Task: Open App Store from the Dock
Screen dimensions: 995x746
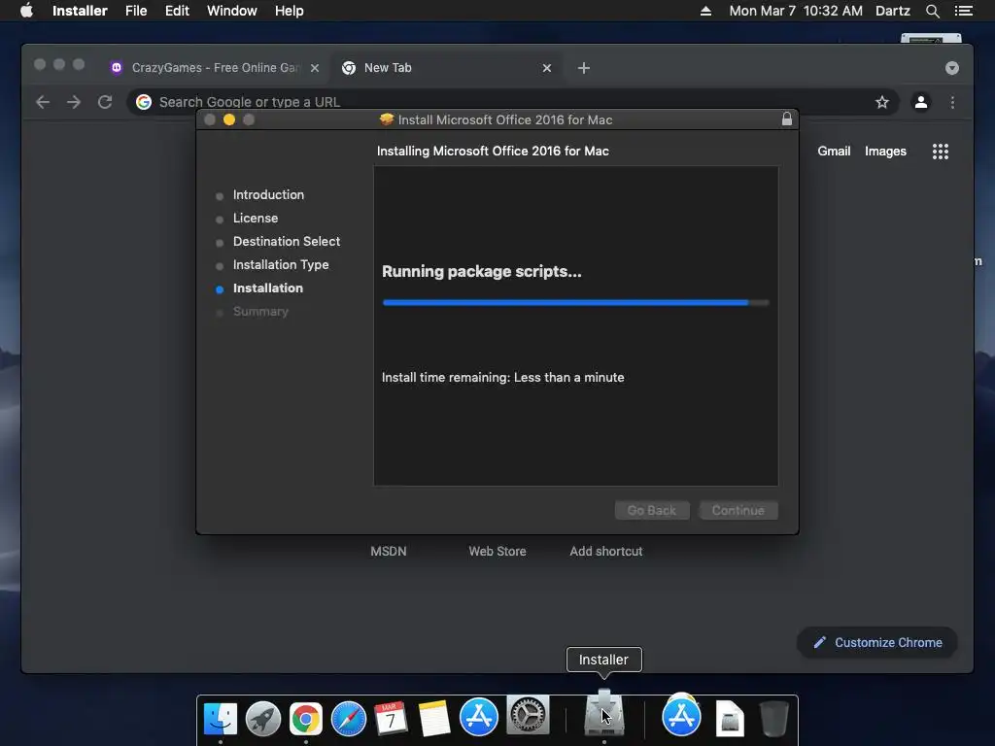Action: coord(478,717)
